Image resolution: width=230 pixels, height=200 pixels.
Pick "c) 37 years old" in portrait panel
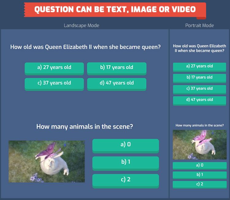[199, 88]
